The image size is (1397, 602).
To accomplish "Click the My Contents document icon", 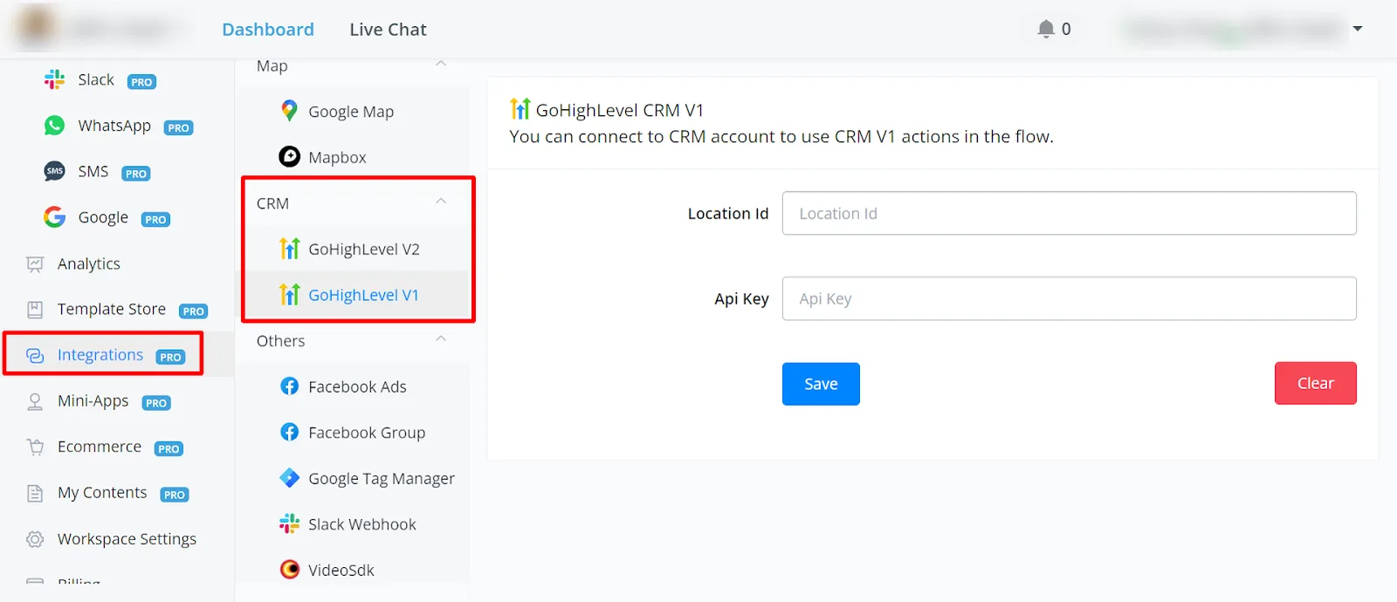I will pyautogui.click(x=35, y=493).
